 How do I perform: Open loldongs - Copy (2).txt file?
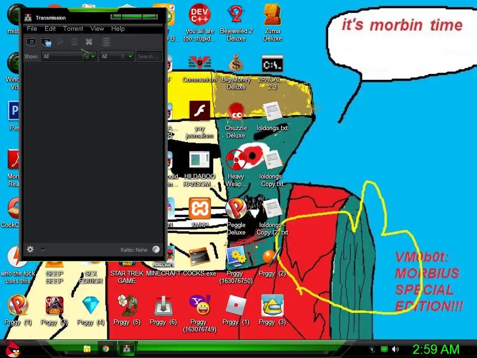272,217
